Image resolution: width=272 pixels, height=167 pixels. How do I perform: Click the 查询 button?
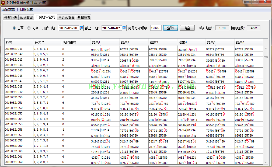point(170,28)
